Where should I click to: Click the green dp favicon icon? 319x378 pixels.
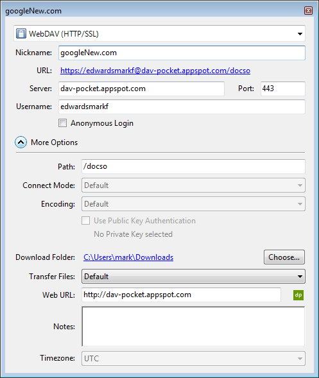(298, 295)
